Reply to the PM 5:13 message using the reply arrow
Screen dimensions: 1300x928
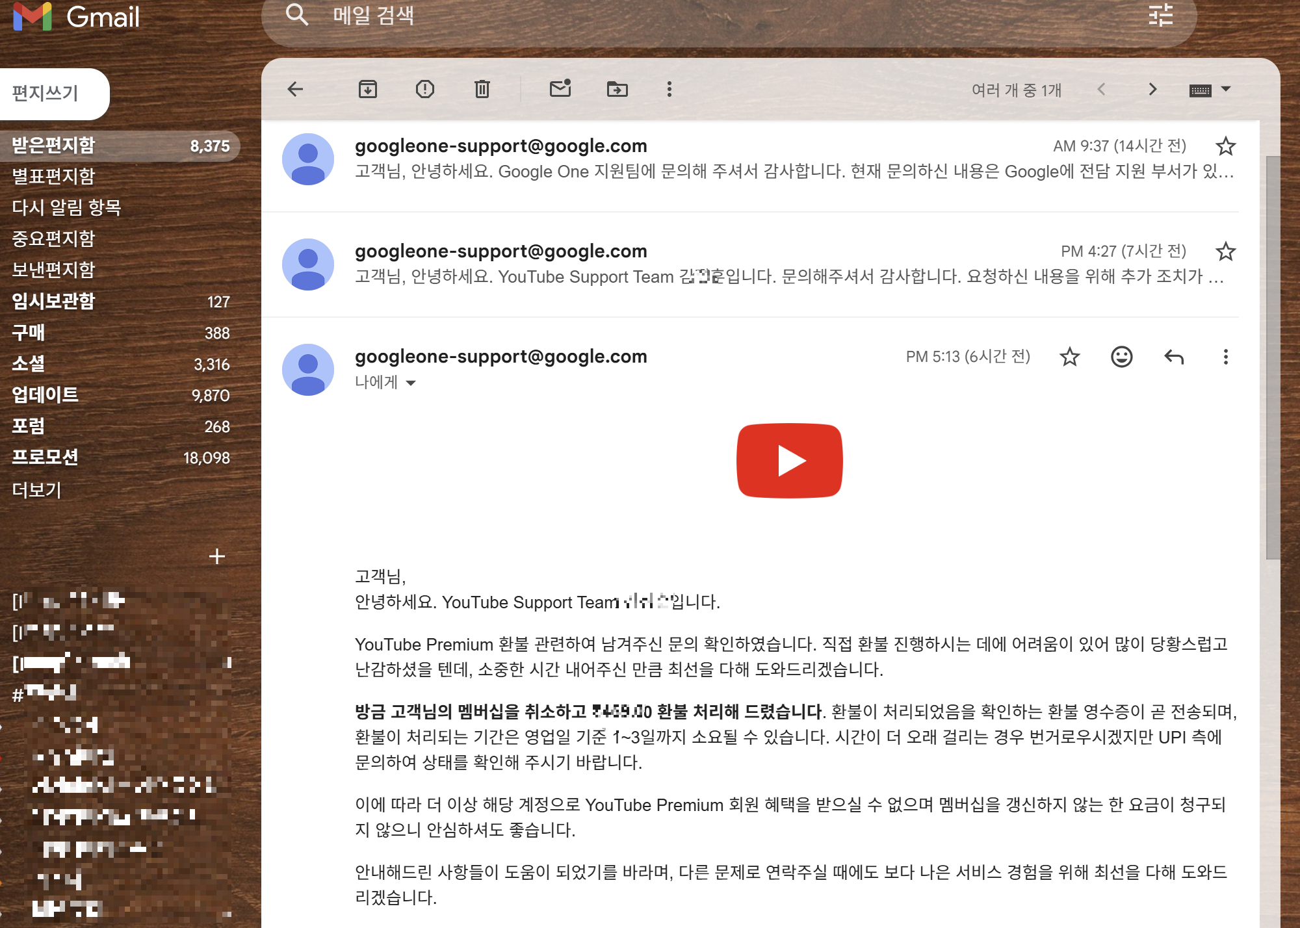point(1173,357)
